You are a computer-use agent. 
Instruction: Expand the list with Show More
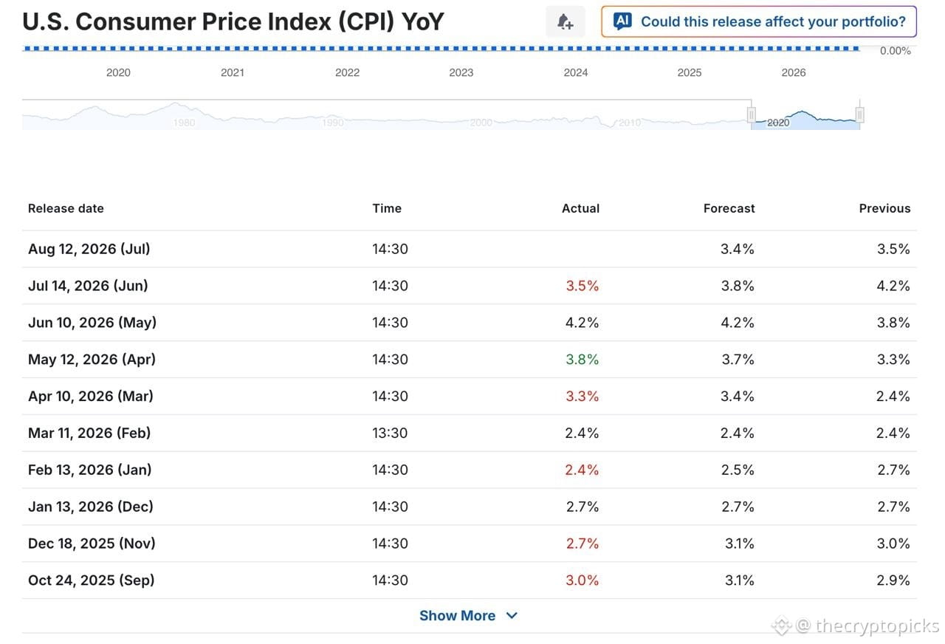coord(457,615)
